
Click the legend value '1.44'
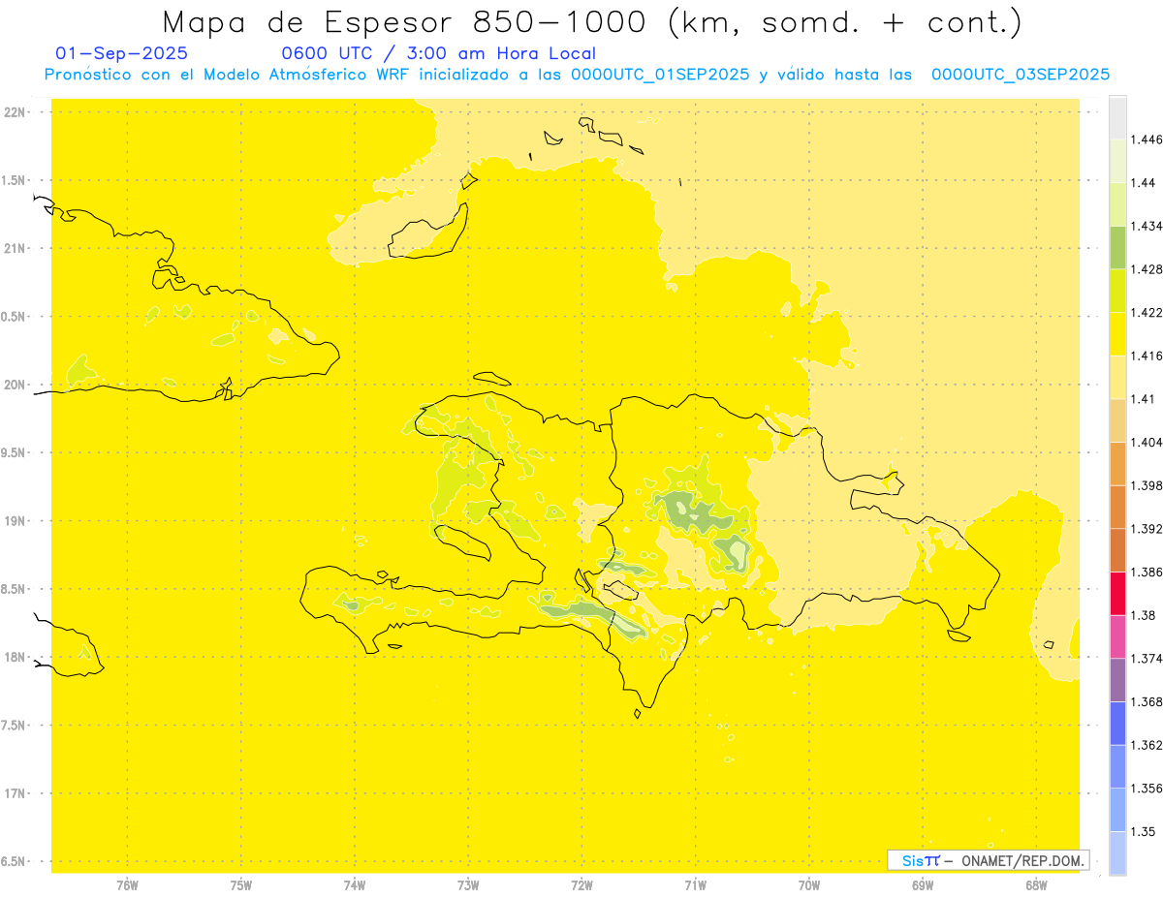pos(1145,183)
